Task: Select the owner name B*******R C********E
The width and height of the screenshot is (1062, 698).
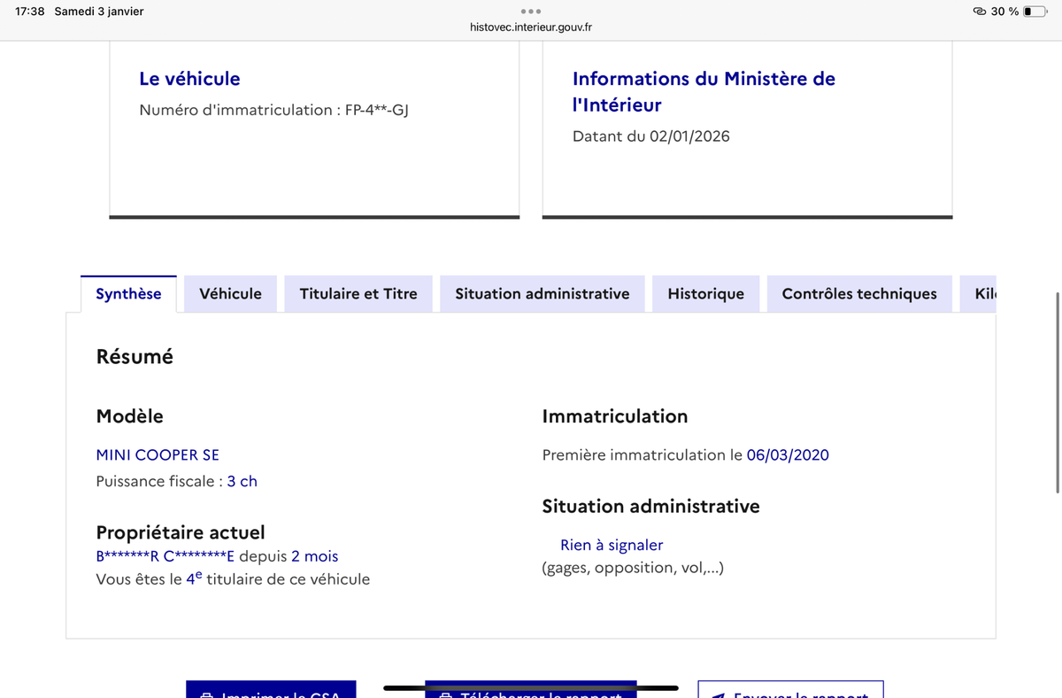Action: (x=165, y=556)
